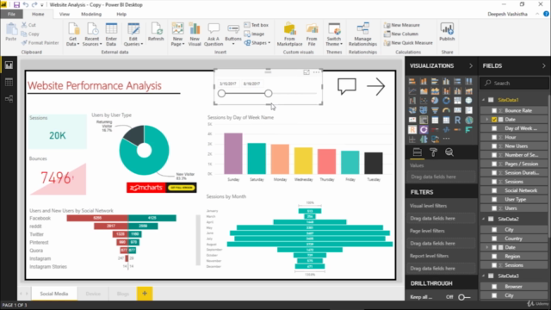Open Switch Theme dropdown
Screen dimensions: 551x310
click(333, 34)
